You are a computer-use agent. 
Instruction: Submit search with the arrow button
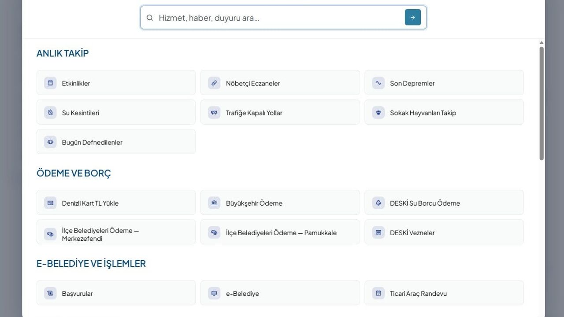(413, 18)
